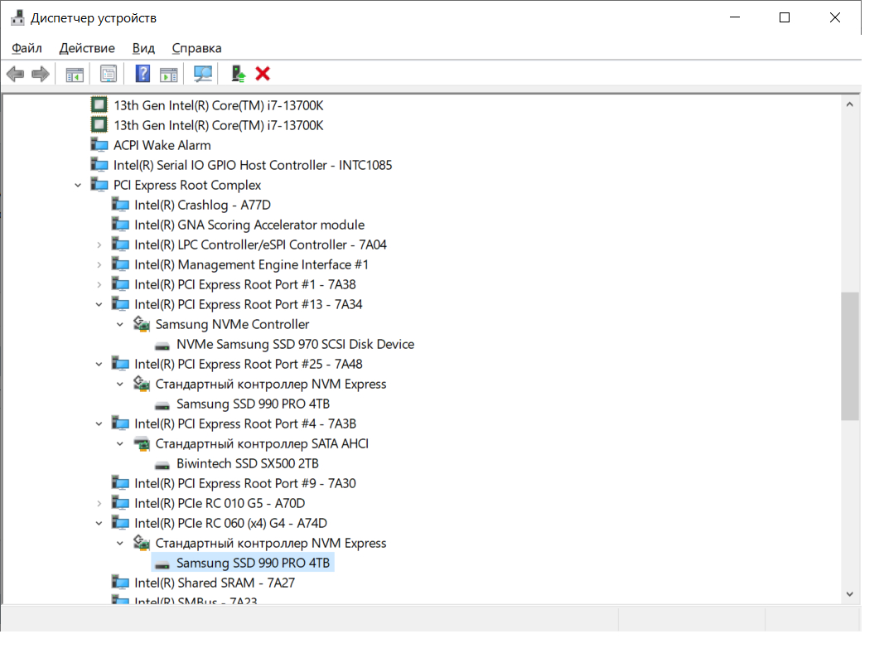Viewport: 884px width, 663px height.
Task: Minimize the Device Manager window
Action: (x=735, y=18)
